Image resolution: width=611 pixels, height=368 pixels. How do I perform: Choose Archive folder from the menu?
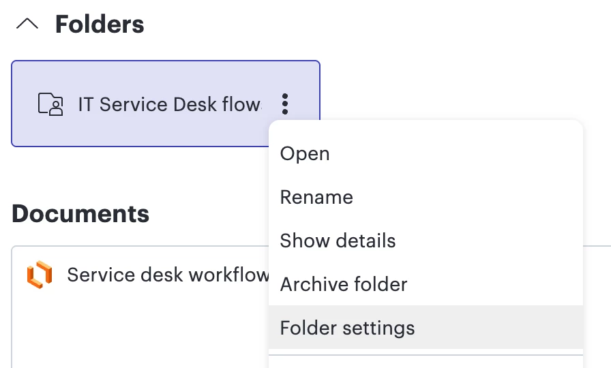pyautogui.click(x=344, y=284)
